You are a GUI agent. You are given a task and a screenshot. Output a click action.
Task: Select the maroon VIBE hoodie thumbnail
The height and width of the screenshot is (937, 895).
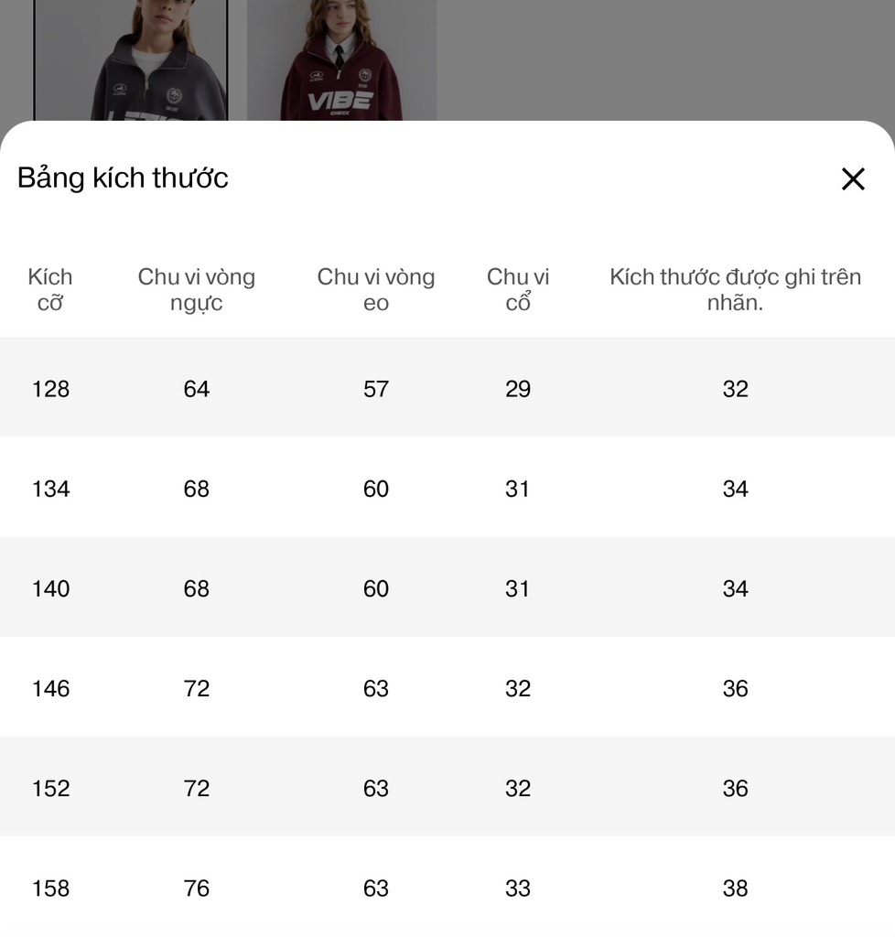tap(341, 59)
